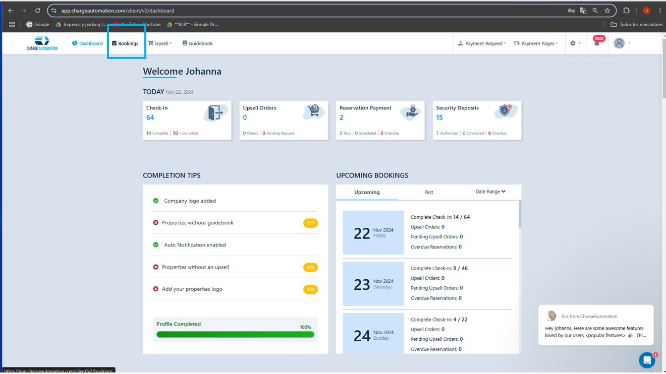Open the Google bookmark
Screen dimensions: 666x374
click(38, 24)
